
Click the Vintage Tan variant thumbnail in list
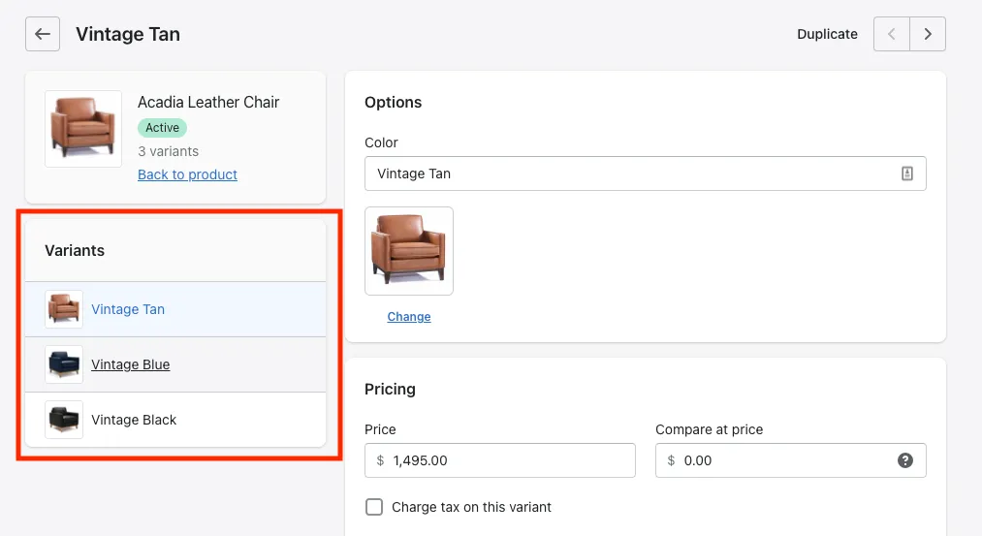(64, 309)
